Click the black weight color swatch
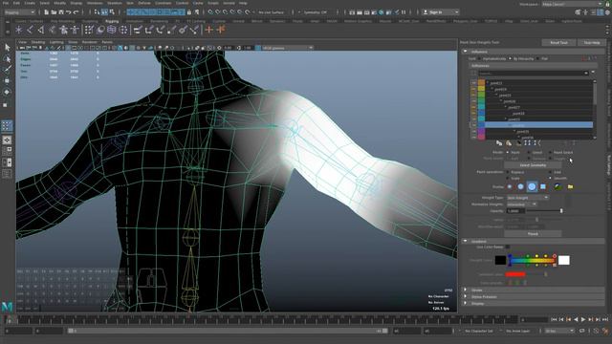The image size is (612, 344). pyautogui.click(x=500, y=260)
